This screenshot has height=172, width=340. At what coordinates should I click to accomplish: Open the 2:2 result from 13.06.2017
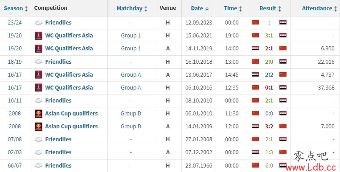point(269,74)
